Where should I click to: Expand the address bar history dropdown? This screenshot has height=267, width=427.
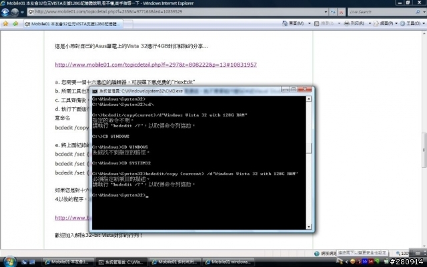click(x=326, y=12)
